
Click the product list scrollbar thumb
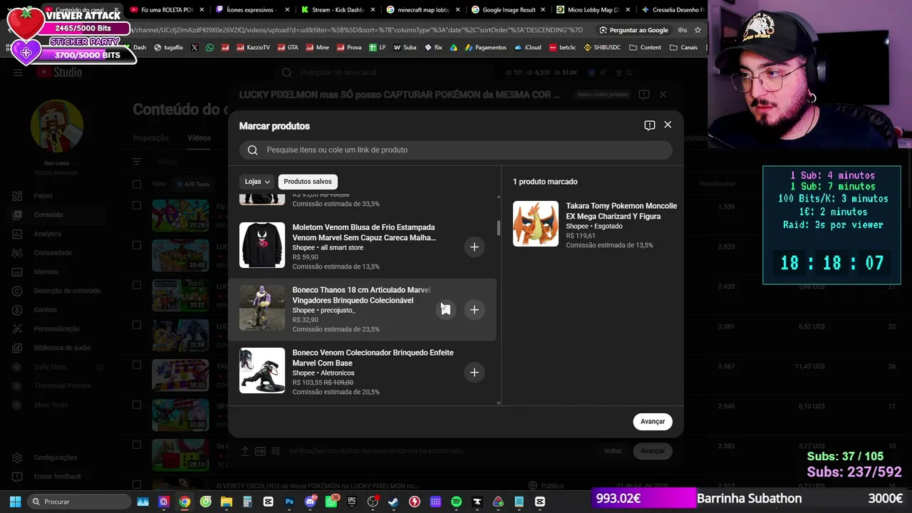coord(498,227)
